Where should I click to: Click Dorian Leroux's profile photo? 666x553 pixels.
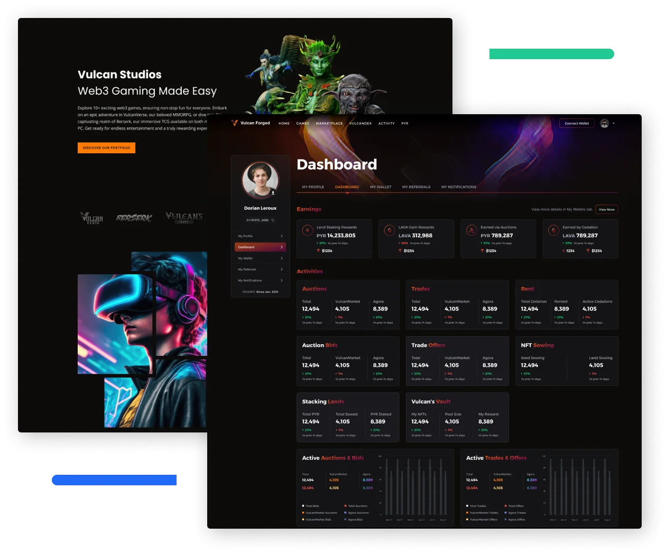(x=260, y=180)
